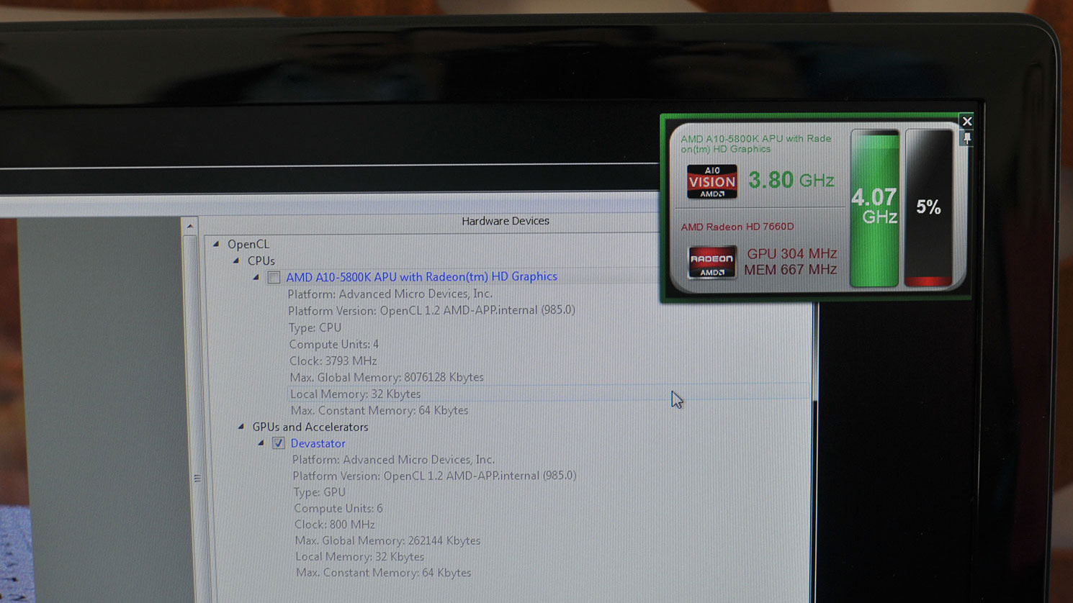Select the CPUs tree label
This screenshot has width=1073, height=603.
click(261, 260)
